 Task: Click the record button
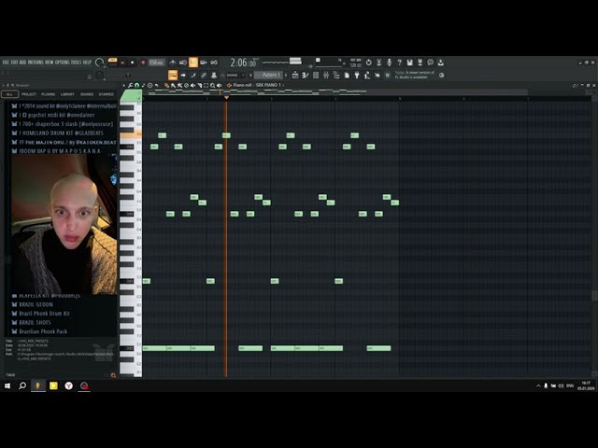point(143,63)
